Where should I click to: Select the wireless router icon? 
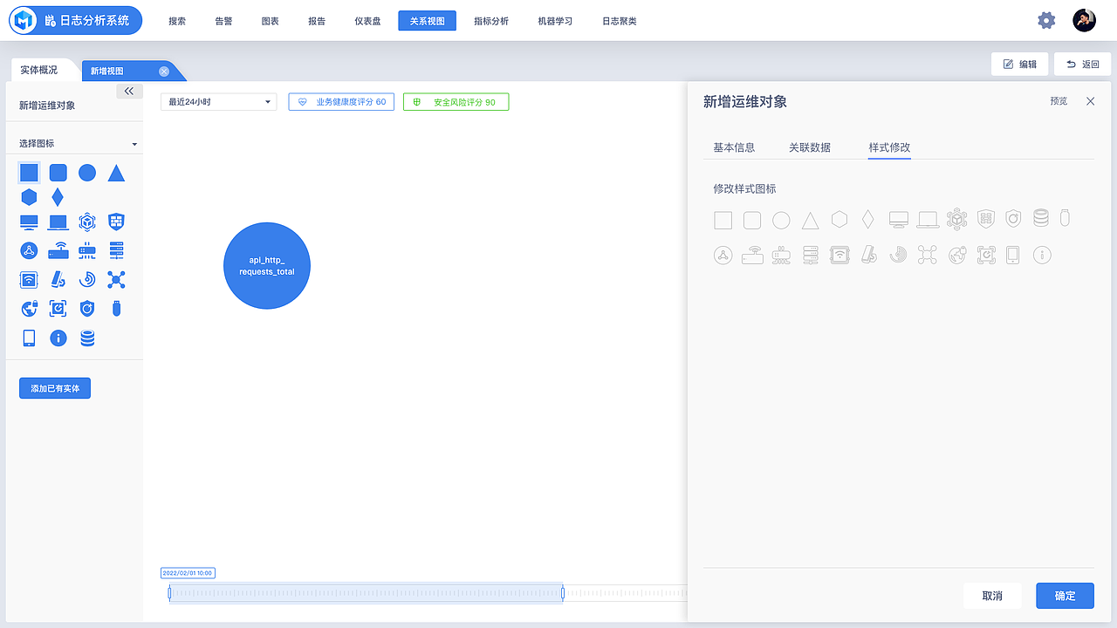pos(58,250)
